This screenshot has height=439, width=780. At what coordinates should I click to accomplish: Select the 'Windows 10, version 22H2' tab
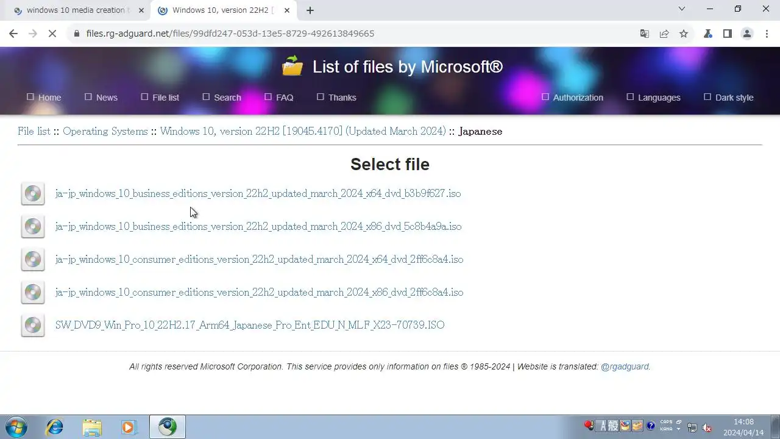[222, 10]
